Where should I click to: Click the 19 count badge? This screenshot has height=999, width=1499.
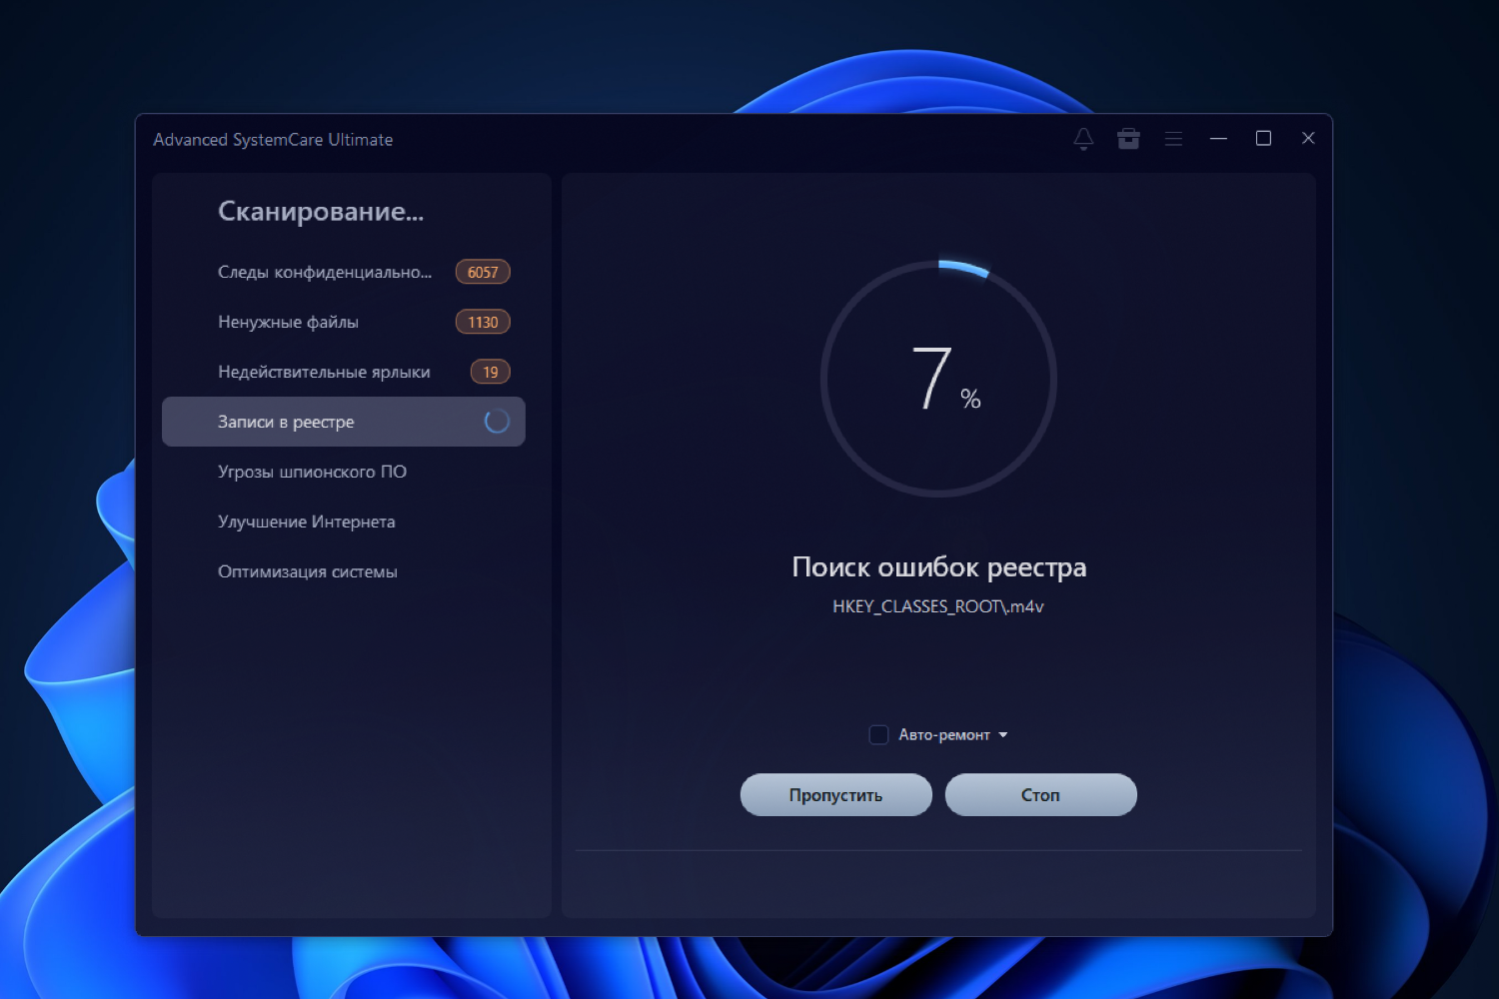(x=491, y=372)
